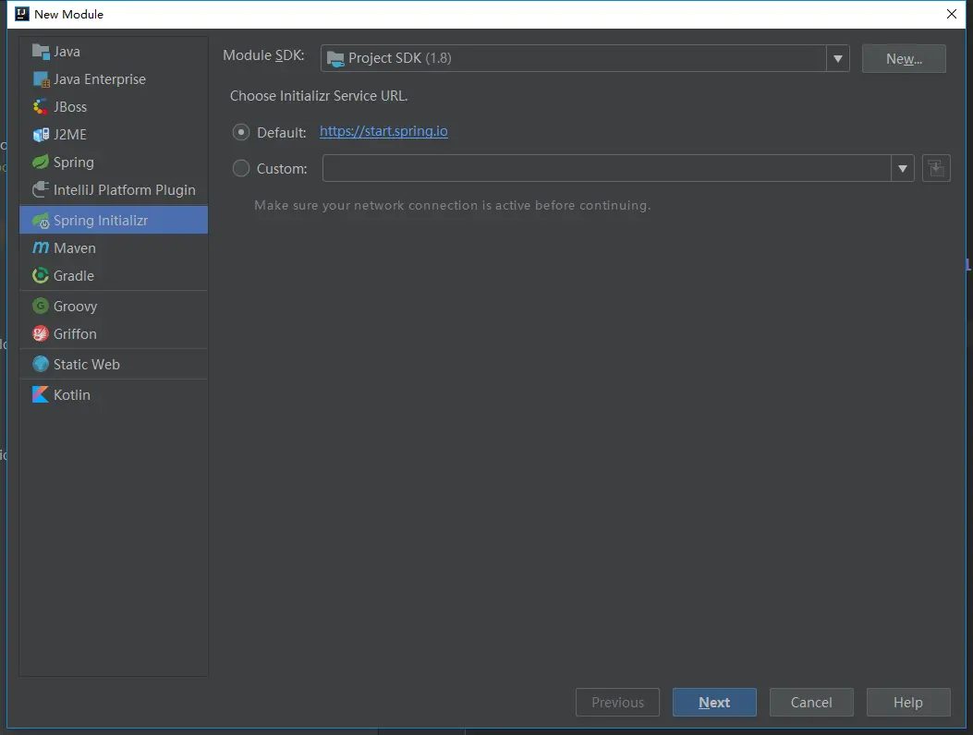Select Java in the module list
The width and height of the screenshot is (973, 735).
(114, 52)
